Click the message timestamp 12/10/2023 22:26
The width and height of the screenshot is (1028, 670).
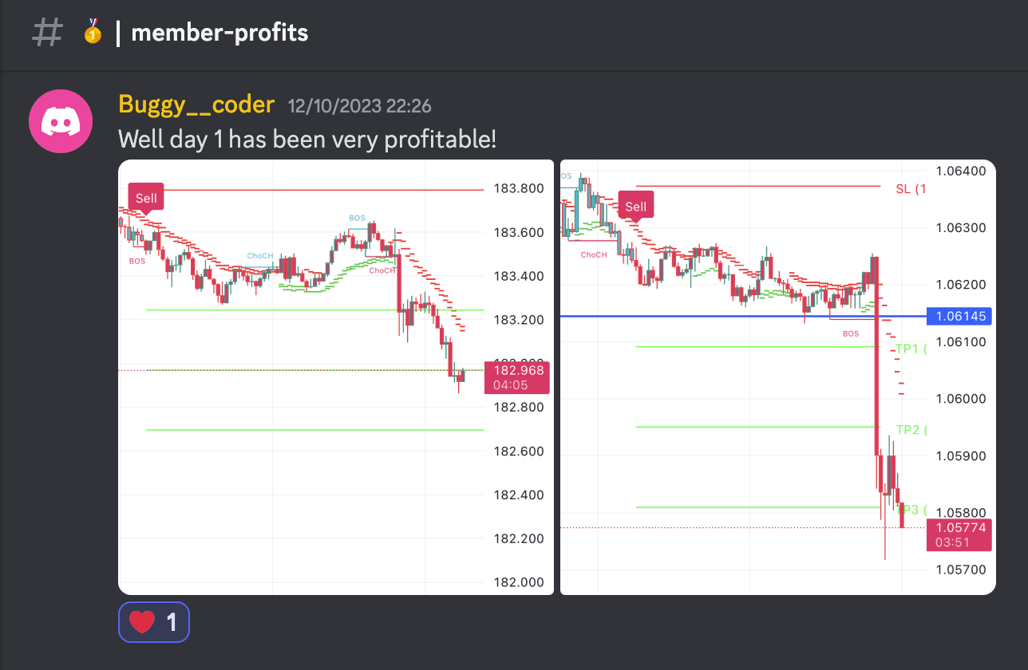(359, 106)
